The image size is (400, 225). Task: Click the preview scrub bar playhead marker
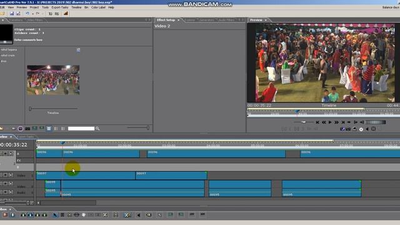pyautogui.click(x=297, y=111)
